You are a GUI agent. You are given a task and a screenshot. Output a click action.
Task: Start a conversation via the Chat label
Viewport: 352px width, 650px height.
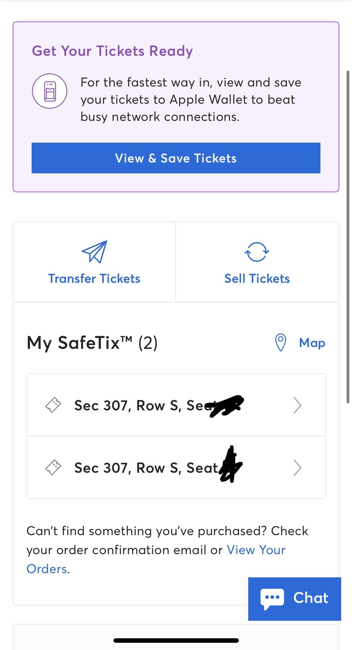click(x=310, y=598)
